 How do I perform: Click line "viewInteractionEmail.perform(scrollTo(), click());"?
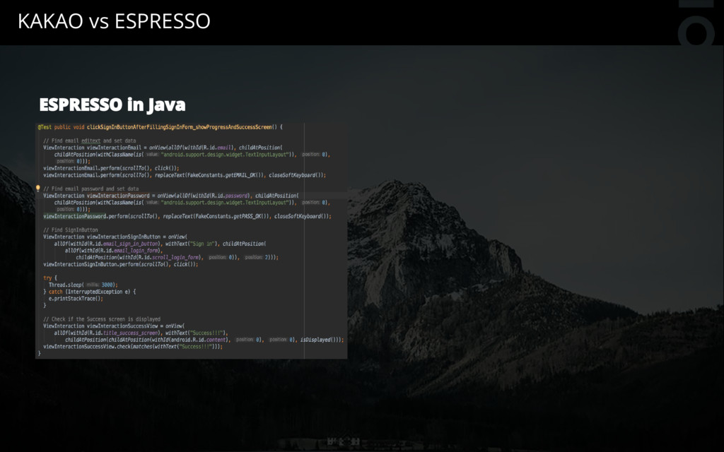(x=111, y=168)
